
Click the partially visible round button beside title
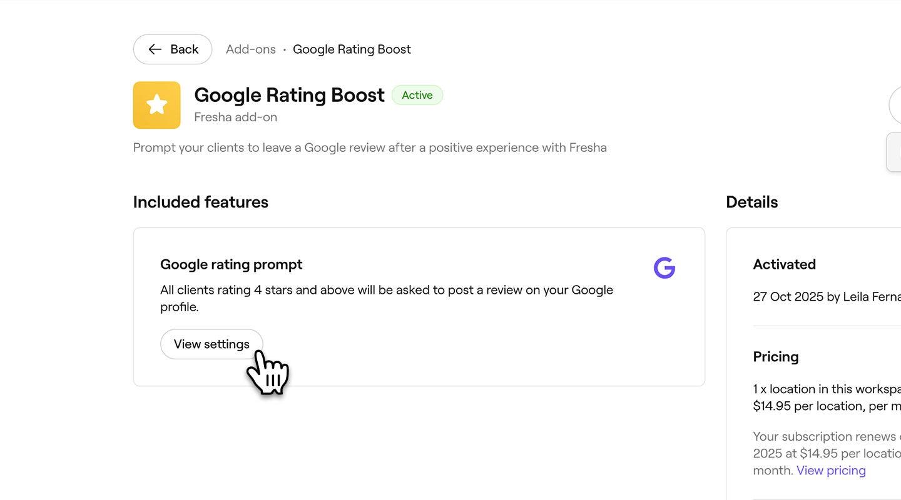[x=895, y=105]
